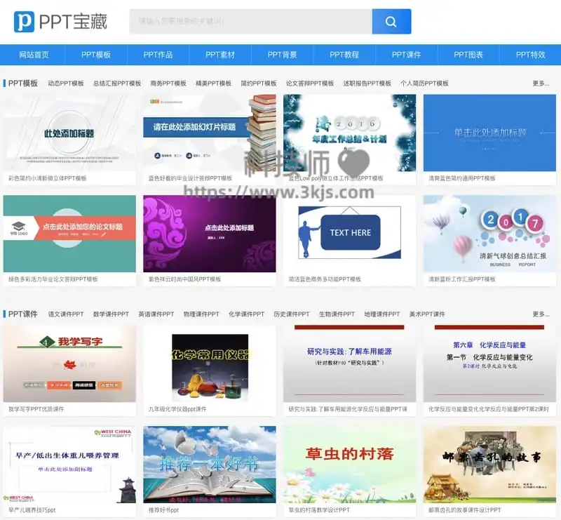Open the 数学课件PPT link
This screenshot has height=520, width=561.
111,314
